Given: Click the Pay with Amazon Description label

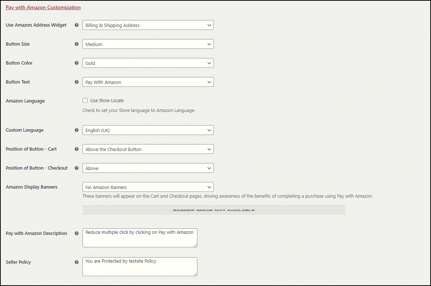Looking at the screenshot, I should [36, 233].
